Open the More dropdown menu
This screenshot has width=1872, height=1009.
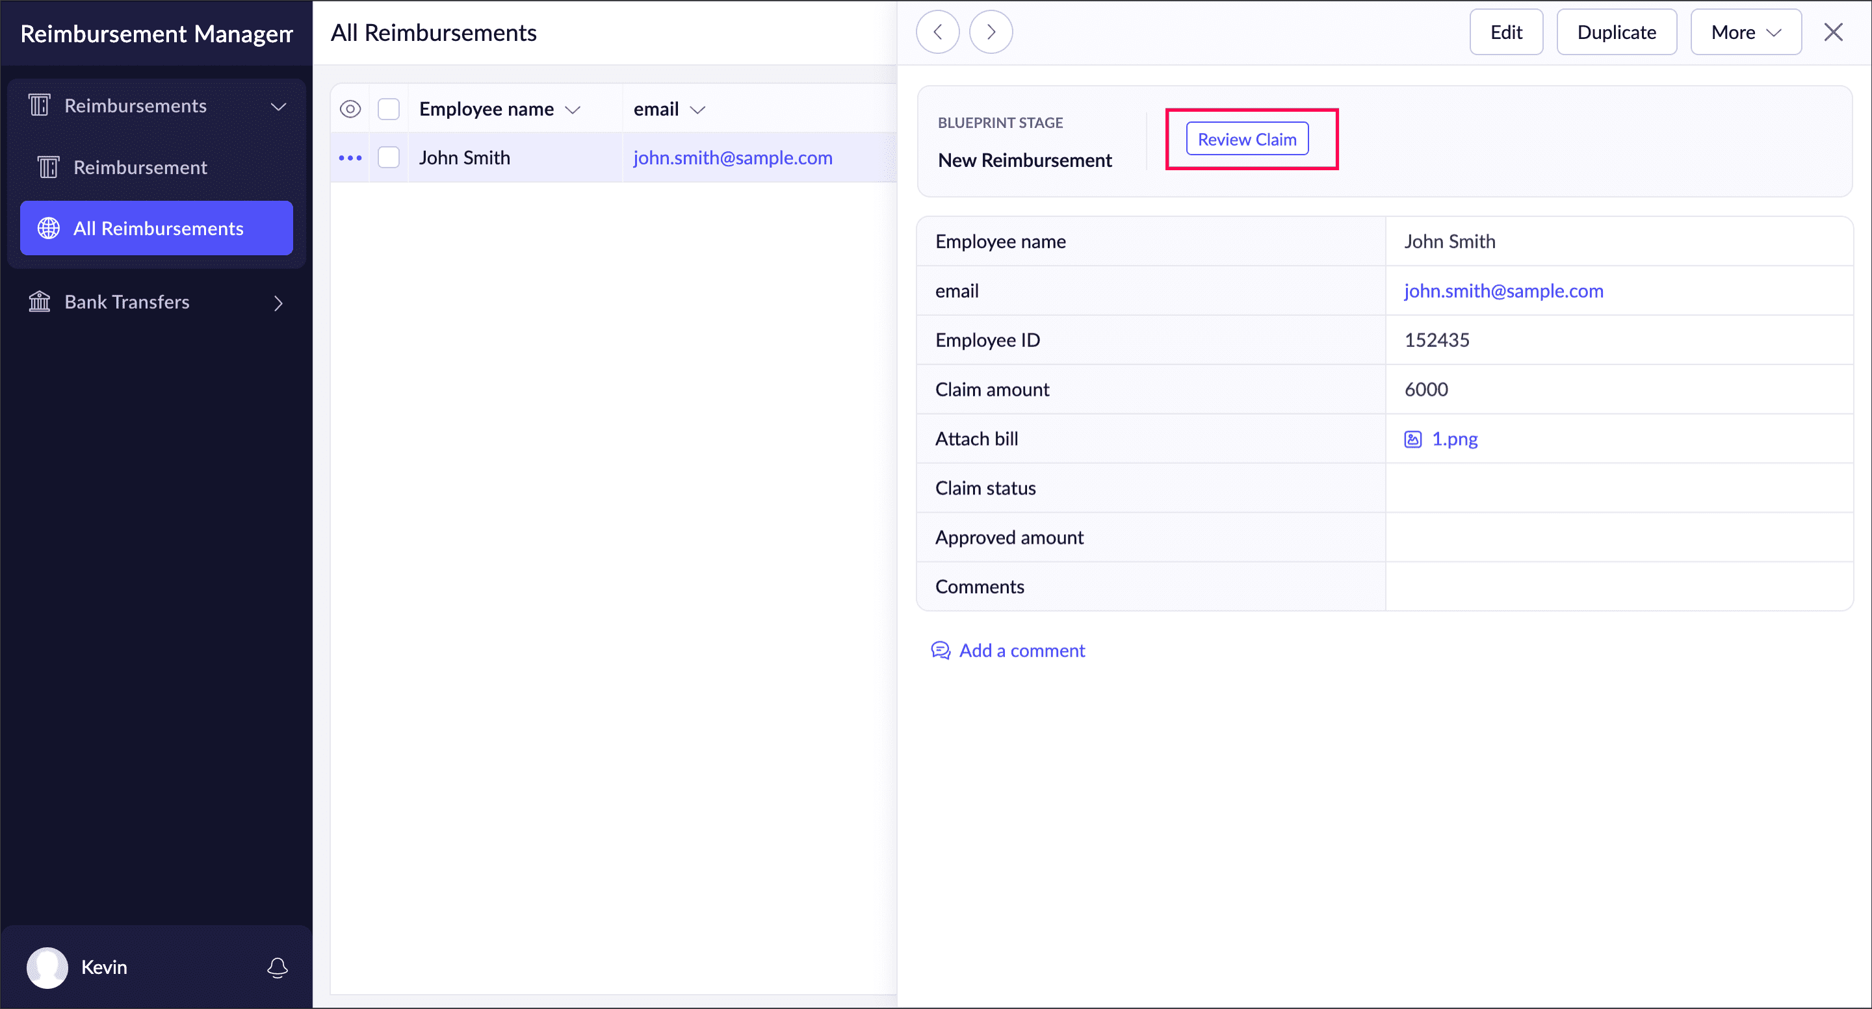[1745, 32]
